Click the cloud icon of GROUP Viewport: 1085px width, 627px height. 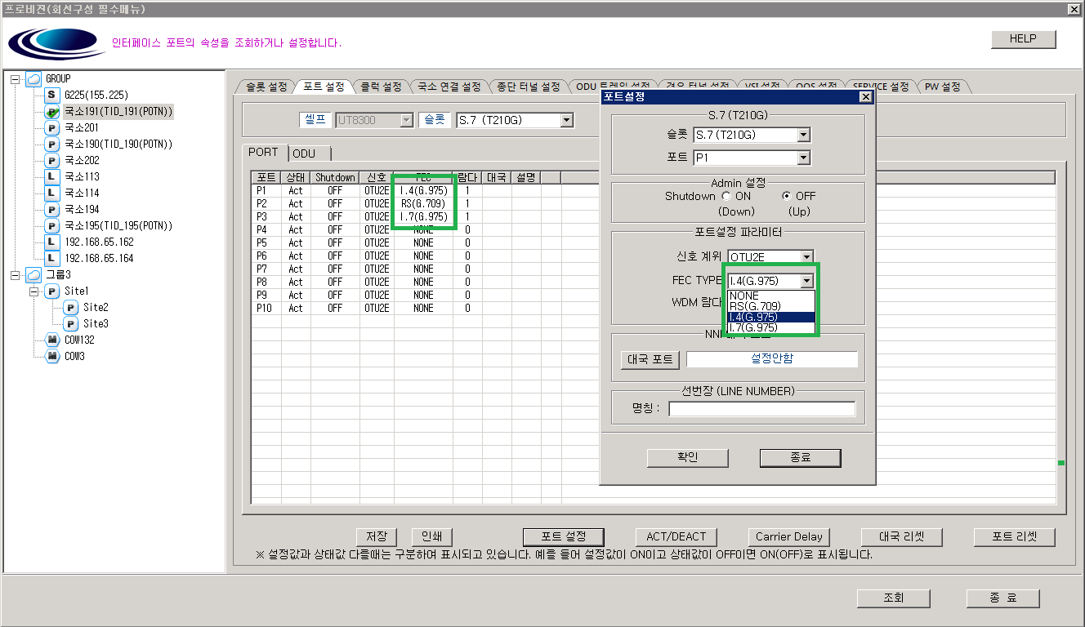pyautogui.click(x=33, y=78)
